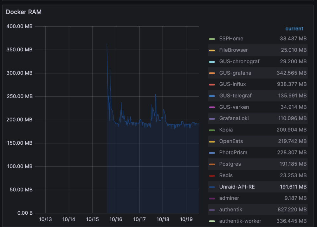Click the adminer purple color swatch

pyautogui.click(x=212, y=199)
